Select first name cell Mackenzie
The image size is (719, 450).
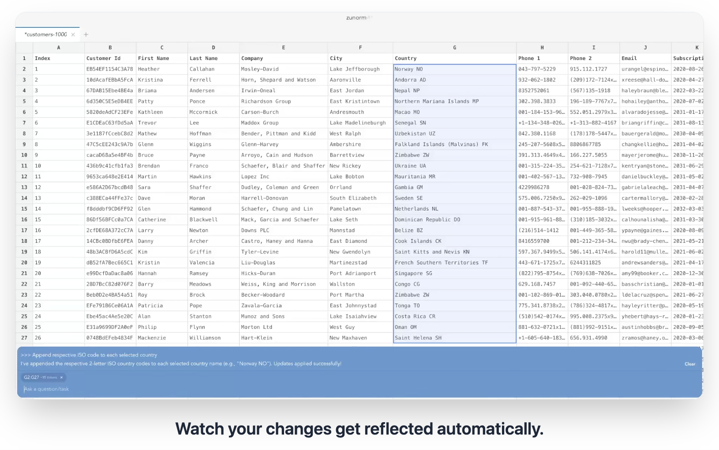coord(162,338)
